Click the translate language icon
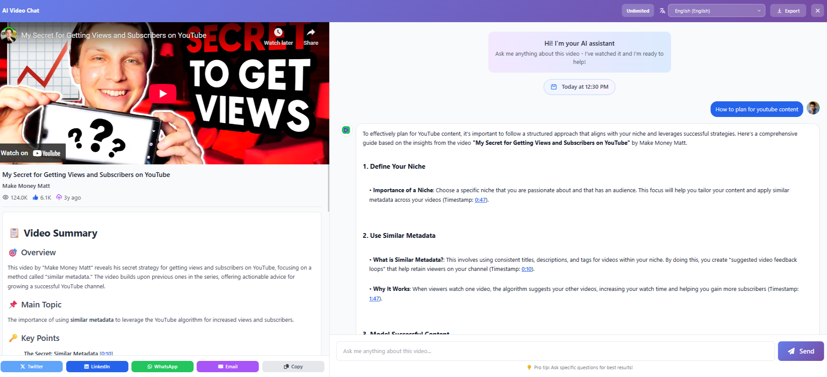 pyautogui.click(x=662, y=11)
